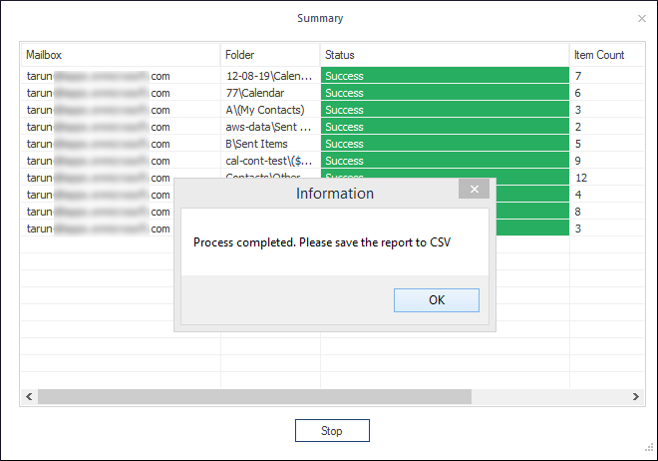Click Success status of B\Sent Items row

point(445,144)
